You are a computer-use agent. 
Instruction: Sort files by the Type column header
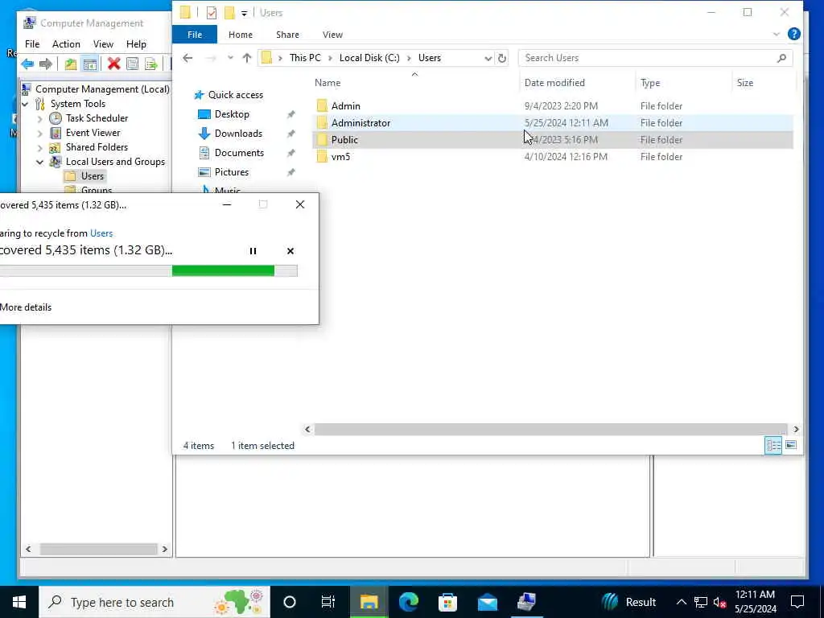tap(650, 83)
